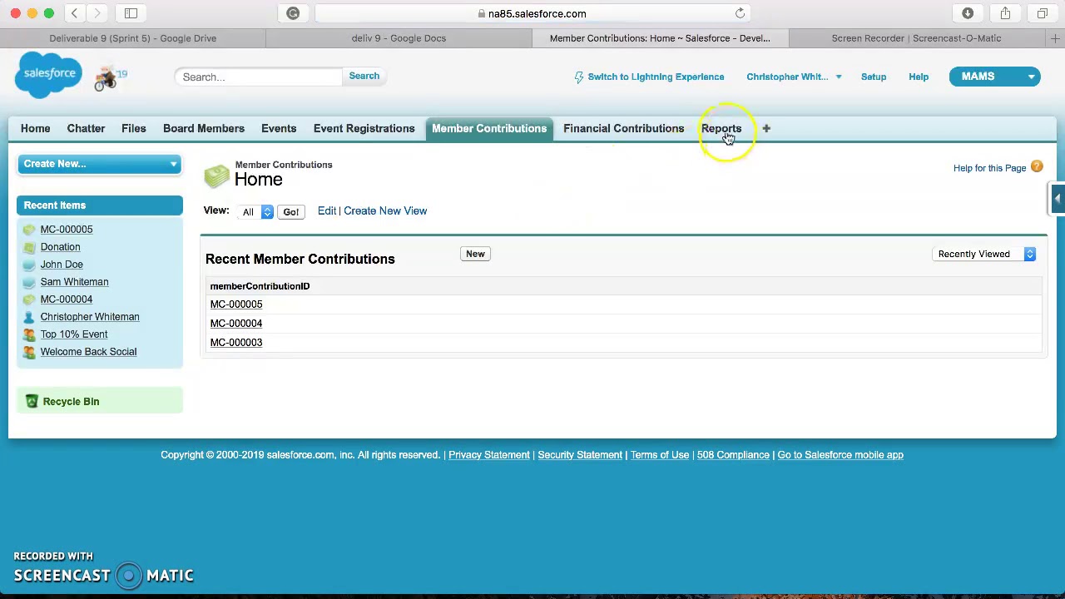Image resolution: width=1065 pixels, height=599 pixels.
Task: Open the Recently Viewed dropdown
Action: coord(984,255)
